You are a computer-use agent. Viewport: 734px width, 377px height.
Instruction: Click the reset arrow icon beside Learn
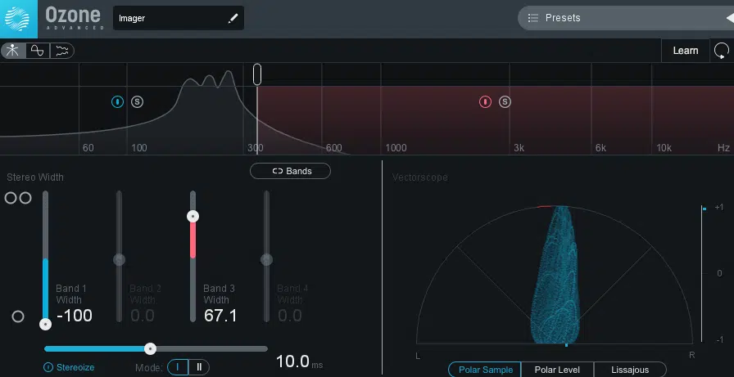coord(722,51)
